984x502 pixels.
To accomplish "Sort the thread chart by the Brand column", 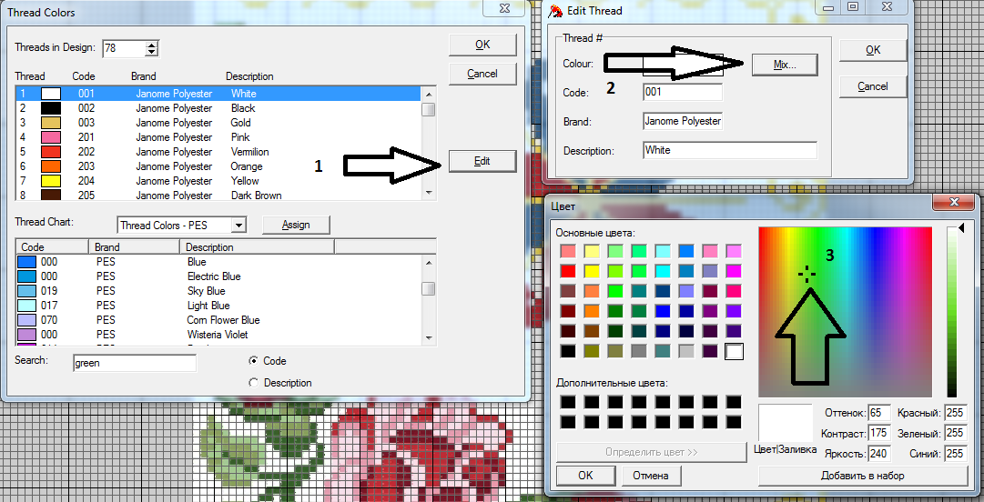I will pyautogui.click(x=135, y=247).
